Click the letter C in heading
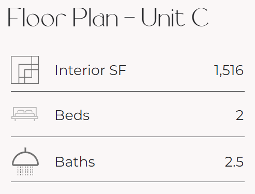The width and height of the screenshot is (255, 194). tap(200, 18)
